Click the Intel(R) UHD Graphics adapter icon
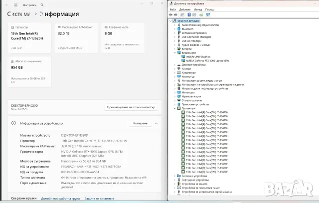Image resolution: width=319 pixels, height=203 pixels. click(x=183, y=57)
